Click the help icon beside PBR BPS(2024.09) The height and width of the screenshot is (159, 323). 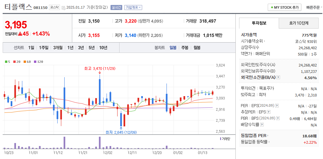[278, 118]
